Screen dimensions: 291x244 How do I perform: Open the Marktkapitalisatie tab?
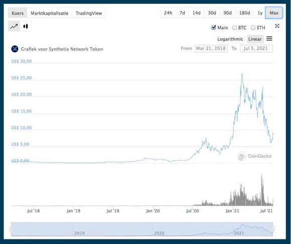click(49, 13)
